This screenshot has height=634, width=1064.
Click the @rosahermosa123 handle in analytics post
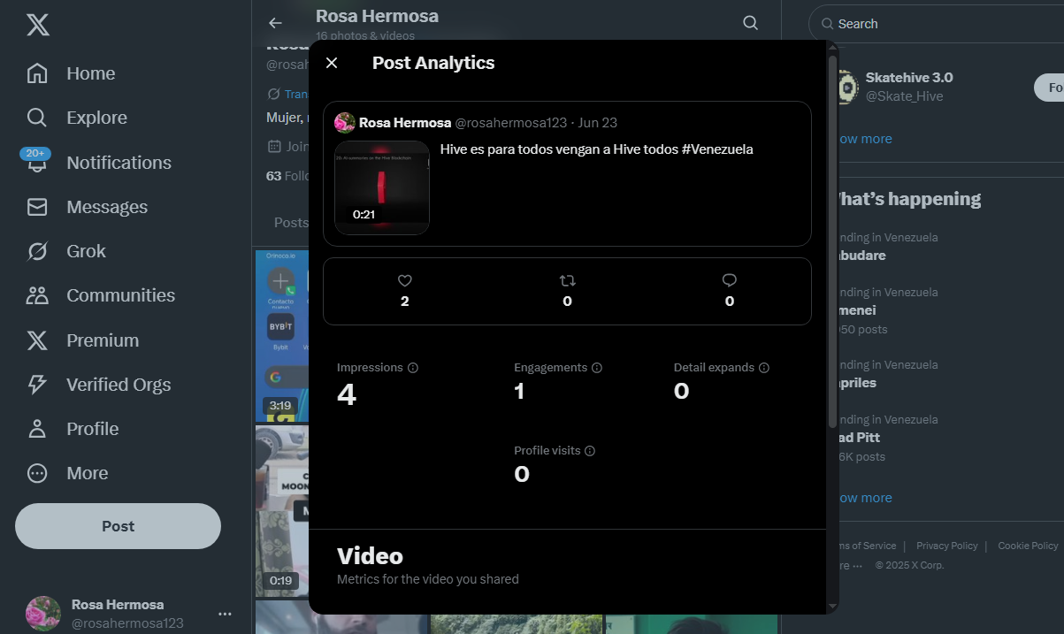pos(510,123)
